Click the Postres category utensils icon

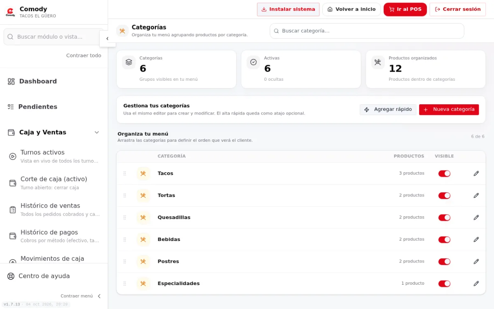pos(143,262)
